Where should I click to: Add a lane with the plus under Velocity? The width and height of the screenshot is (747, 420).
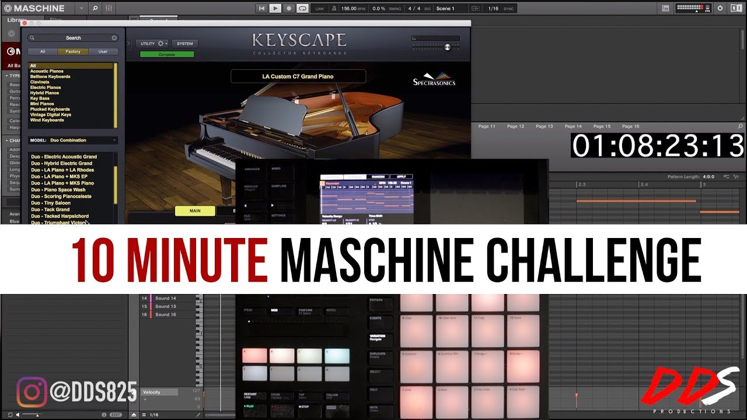145,399
